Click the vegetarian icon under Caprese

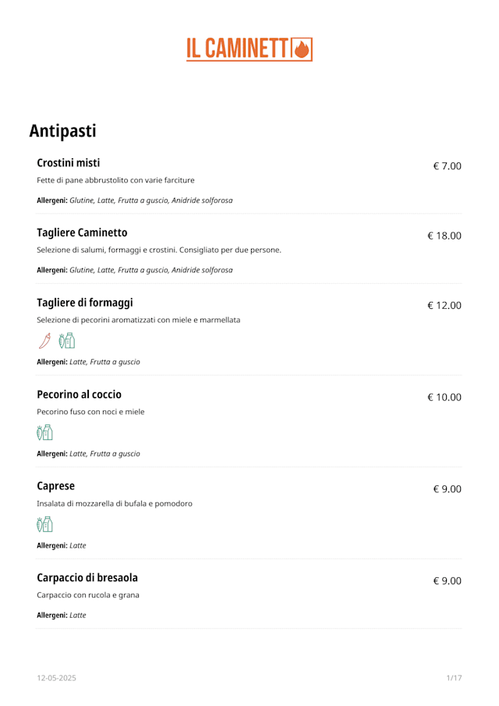[x=44, y=524]
